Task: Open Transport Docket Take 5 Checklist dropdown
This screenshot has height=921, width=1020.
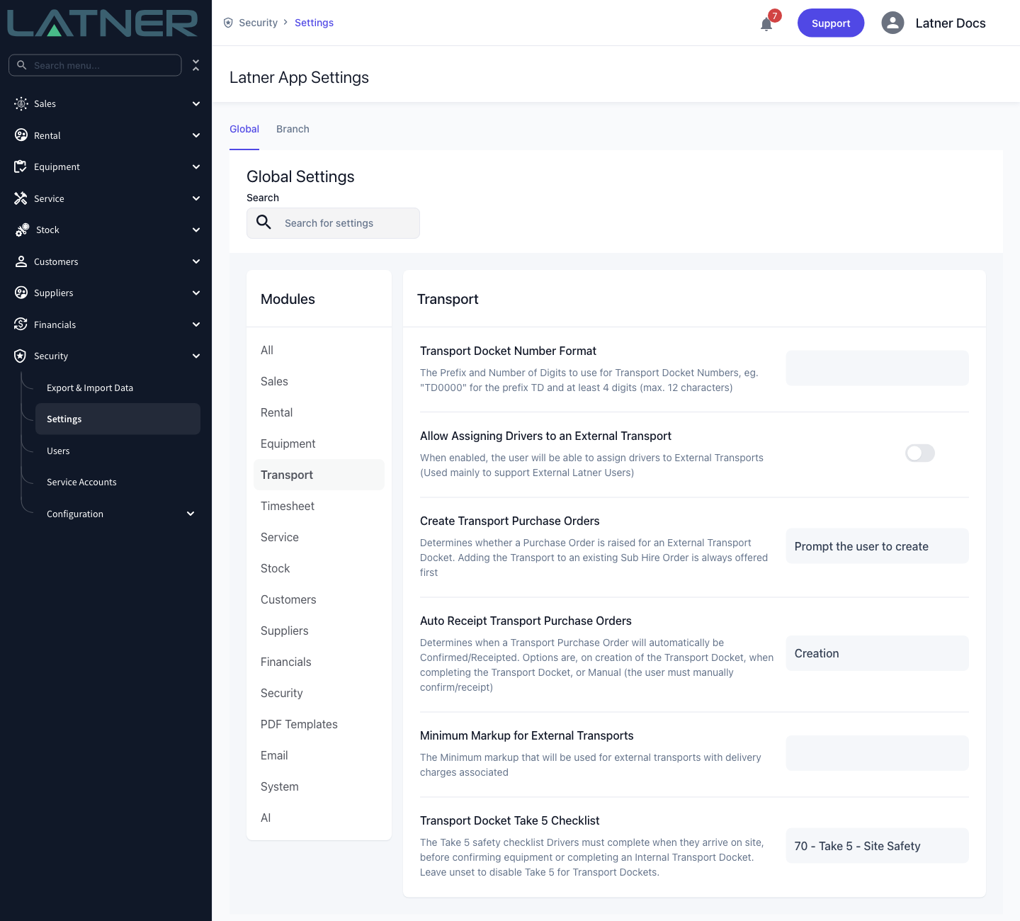Action: pyautogui.click(x=877, y=846)
